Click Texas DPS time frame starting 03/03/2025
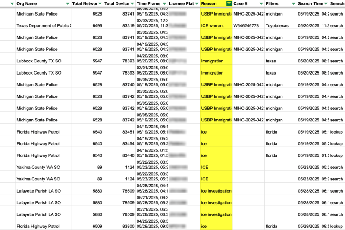 152,23
